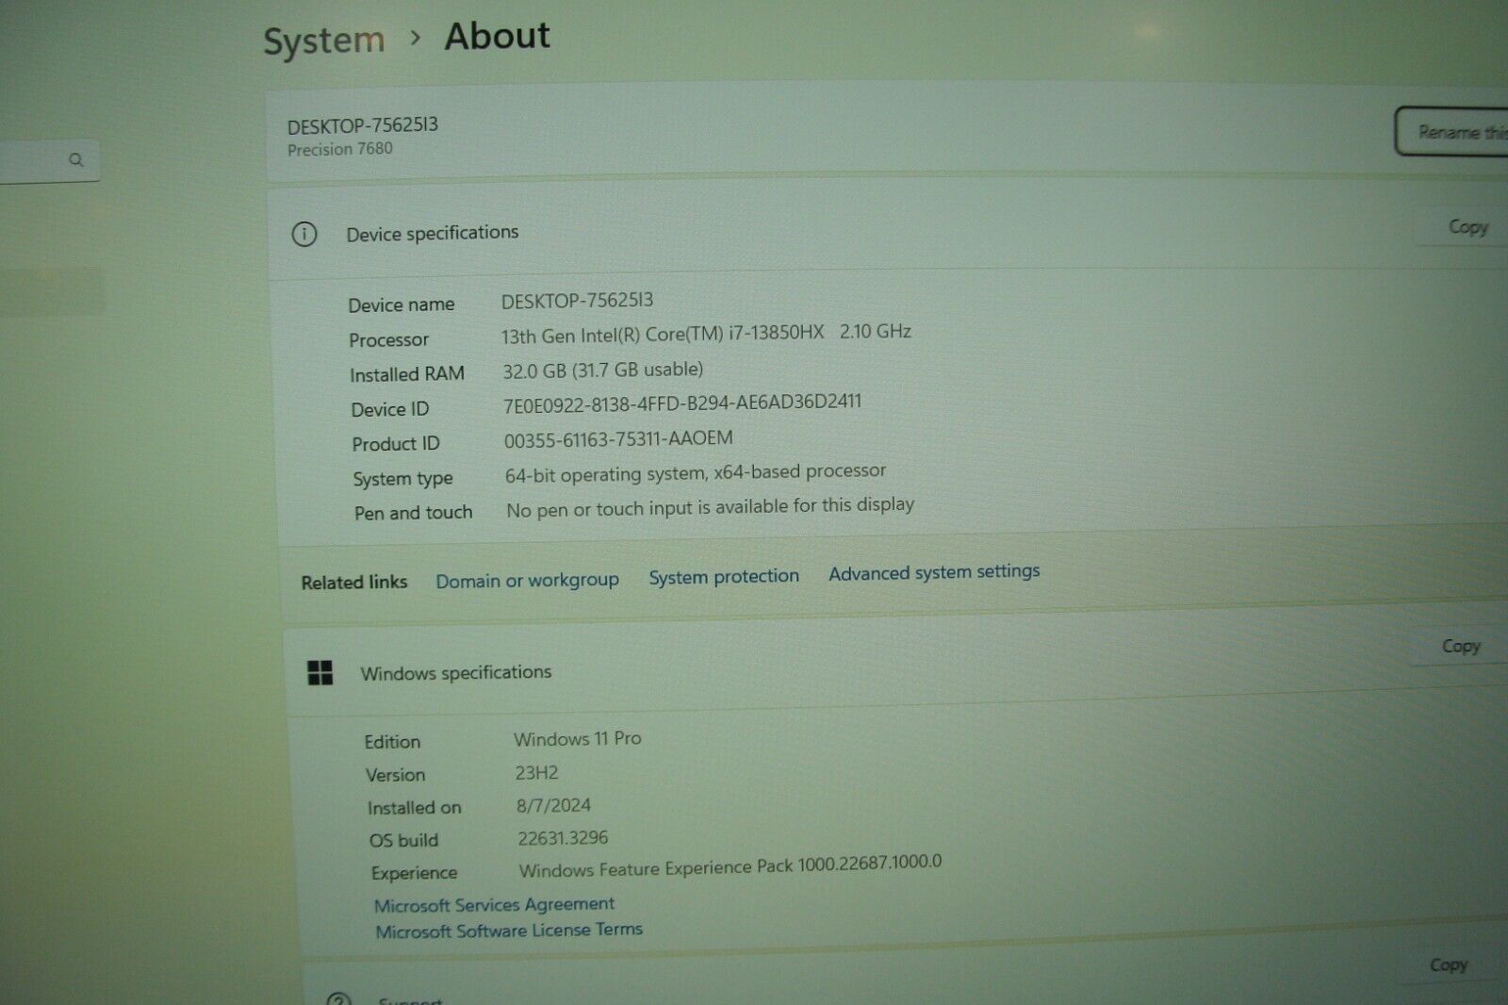Click the Edition label
Image resolution: width=1508 pixels, height=1005 pixels.
[x=392, y=742]
